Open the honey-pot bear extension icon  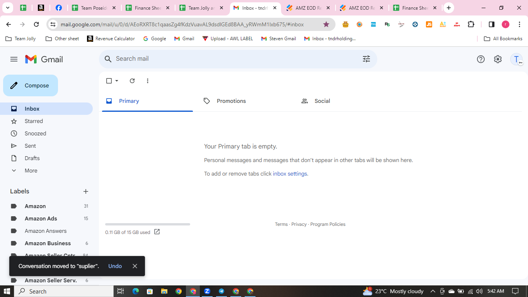click(346, 24)
